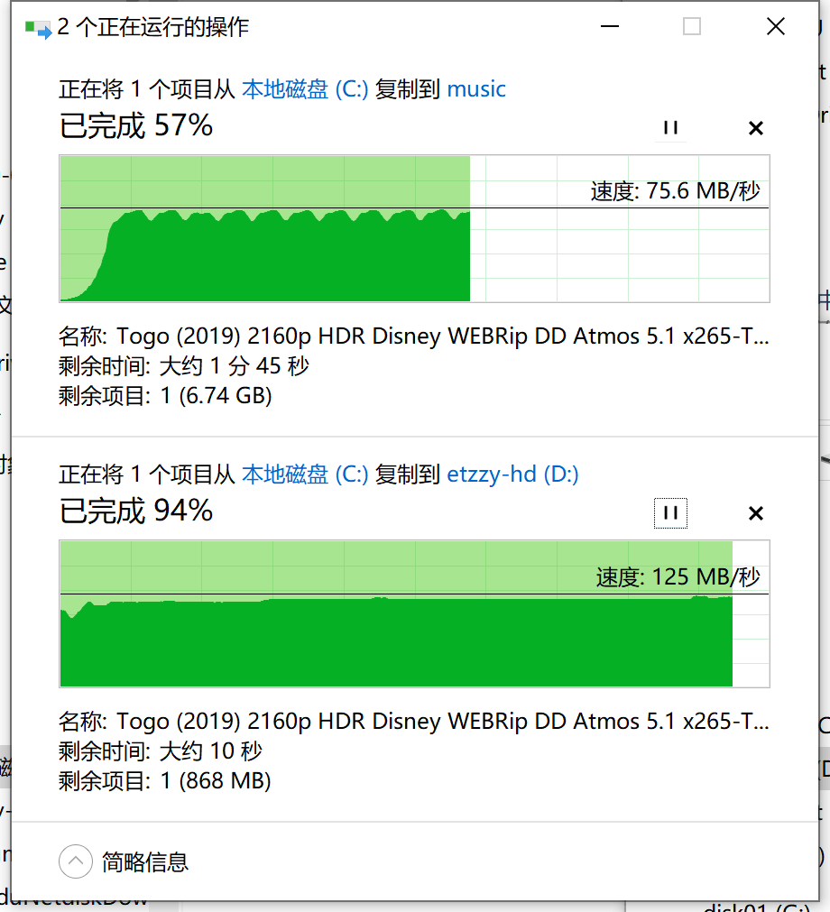Cancel the copy to music folder
The height and width of the screenshot is (912, 830).
point(756,128)
